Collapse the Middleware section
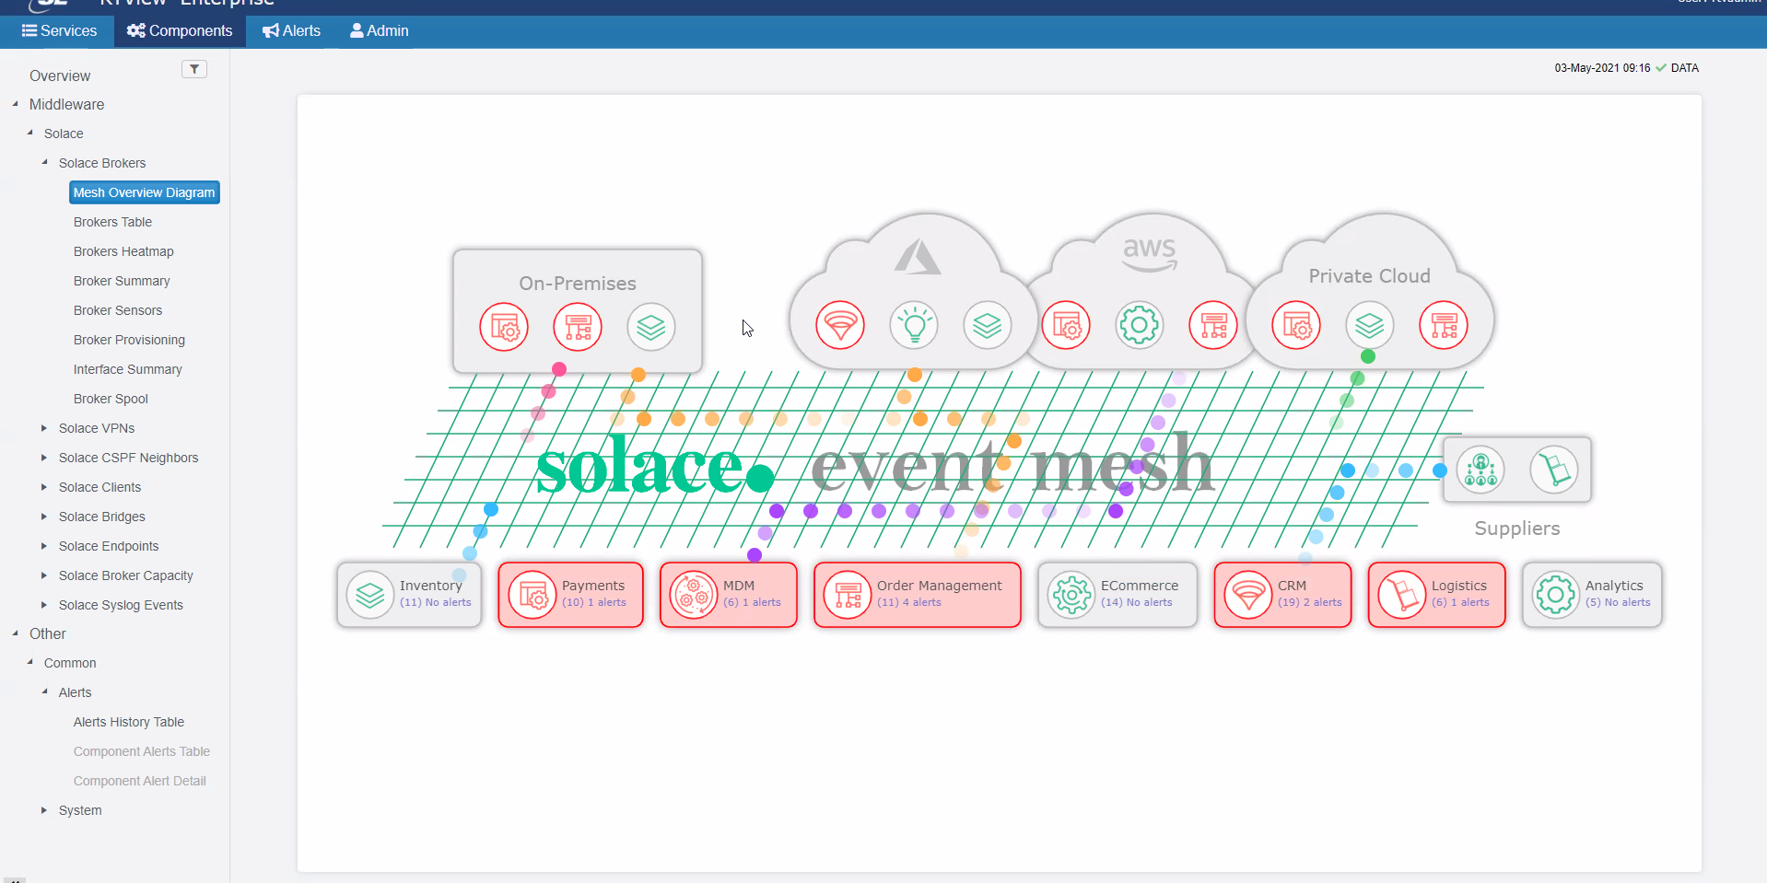The width and height of the screenshot is (1767, 883). click(x=14, y=103)
